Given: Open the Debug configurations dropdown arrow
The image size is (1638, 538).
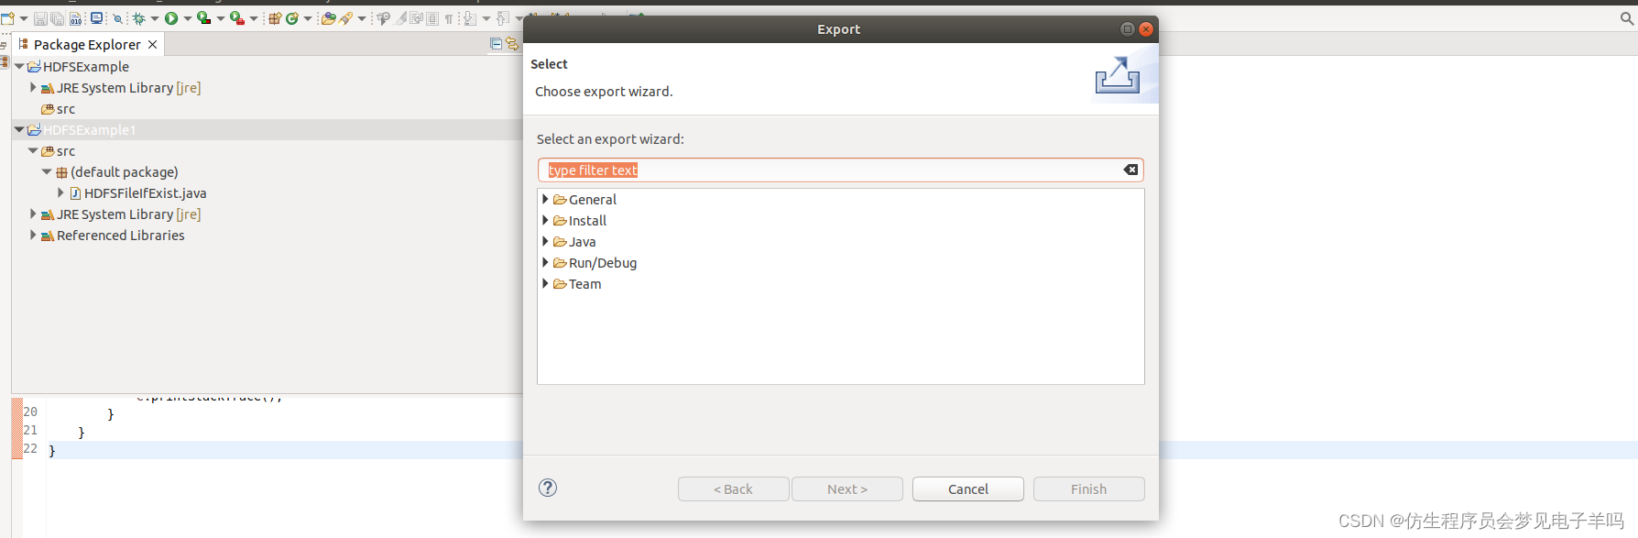Looking at the screenshot, I should pos(155,18).
